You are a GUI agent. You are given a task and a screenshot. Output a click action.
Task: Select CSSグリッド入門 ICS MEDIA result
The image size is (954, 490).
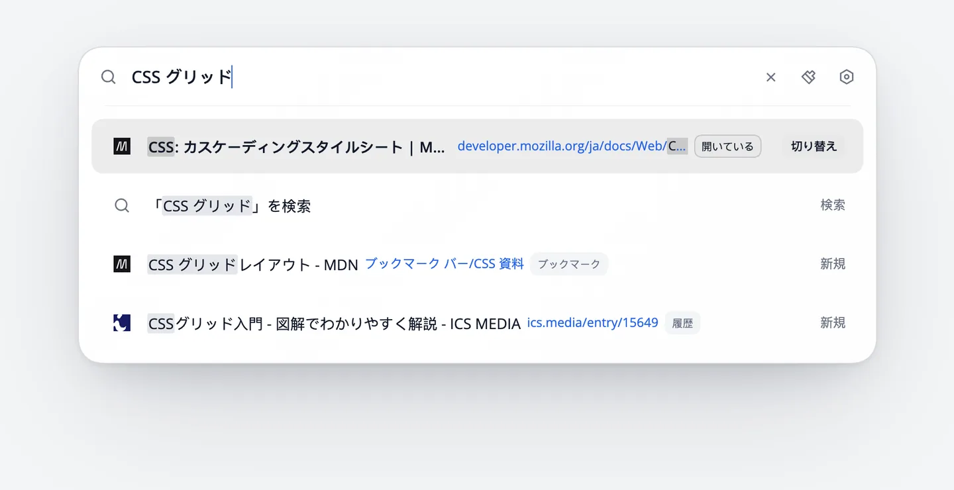[x=334, y=324]
